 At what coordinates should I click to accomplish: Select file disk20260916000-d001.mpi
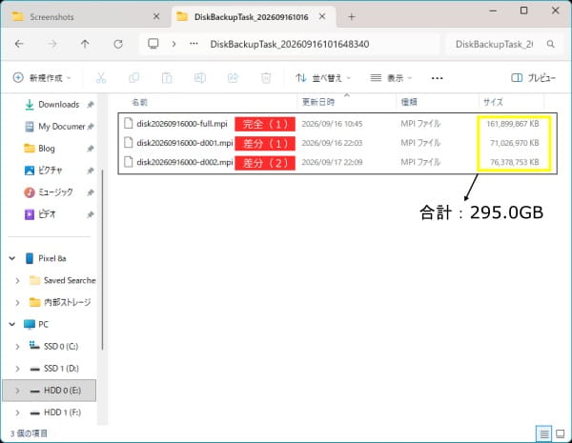tap(185, 143)
